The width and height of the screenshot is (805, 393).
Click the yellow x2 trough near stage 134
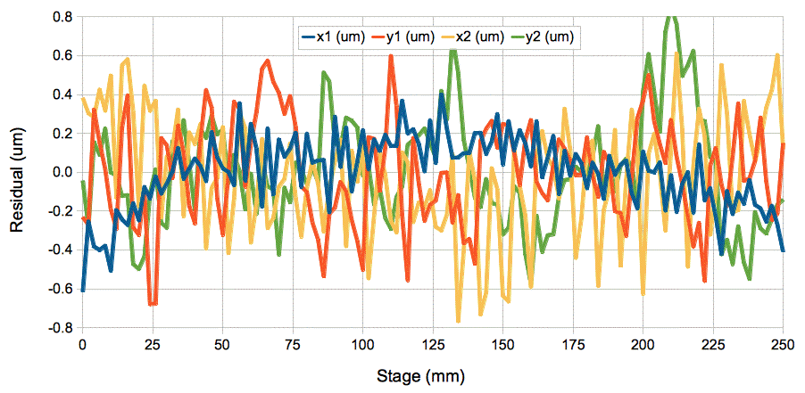(459, 320)
